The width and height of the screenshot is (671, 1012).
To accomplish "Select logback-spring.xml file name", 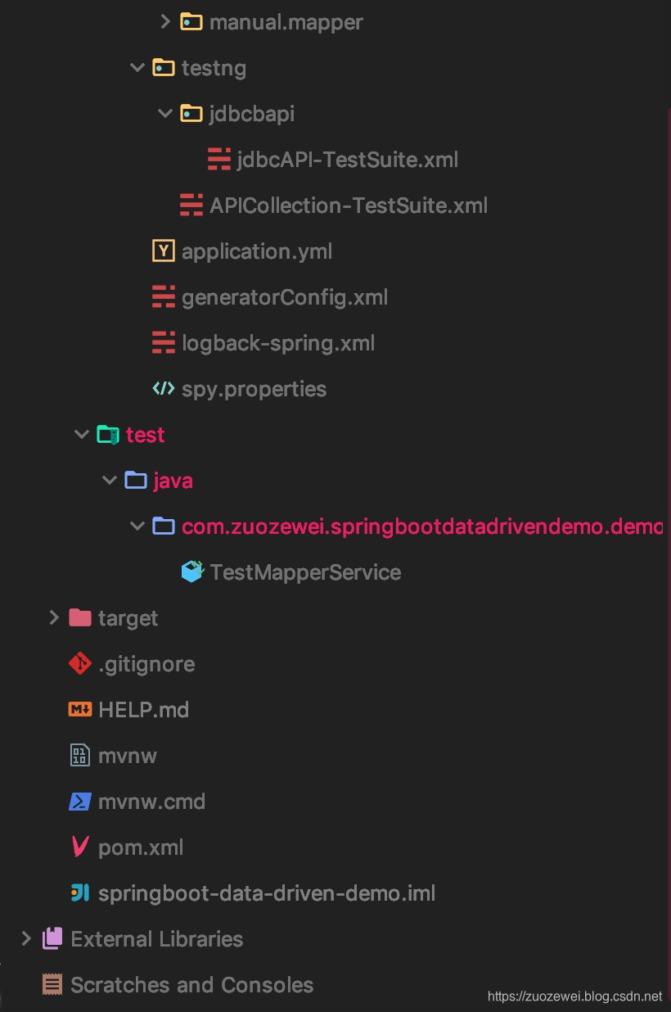I will tap(278, 343).
